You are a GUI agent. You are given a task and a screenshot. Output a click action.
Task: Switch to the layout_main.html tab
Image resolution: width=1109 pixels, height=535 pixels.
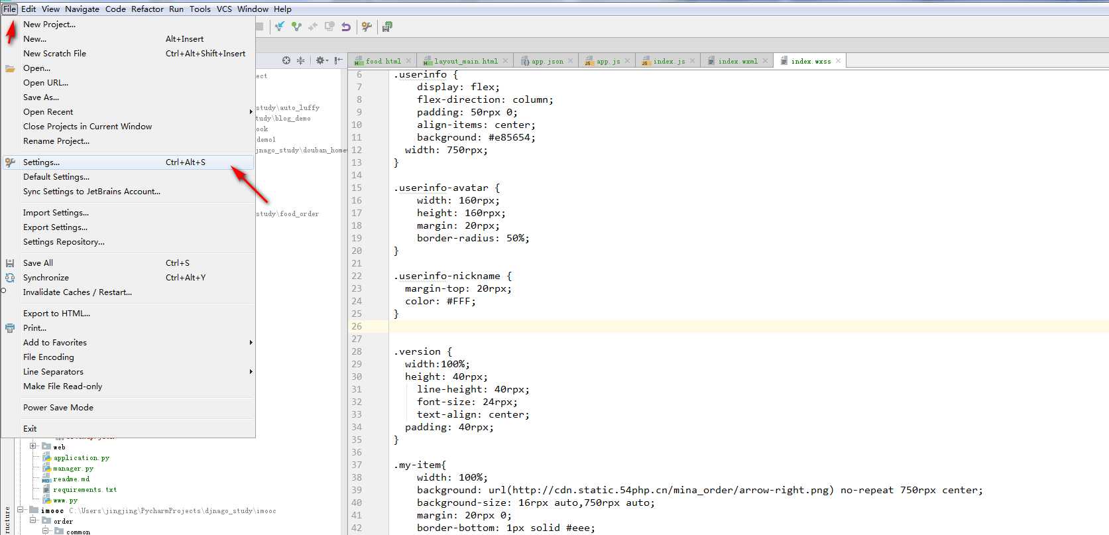click(466, 61)
